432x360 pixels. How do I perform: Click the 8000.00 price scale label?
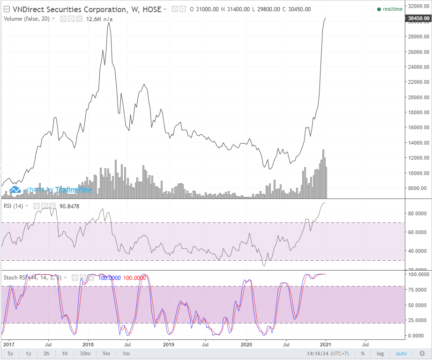pyautogui.click(x=417, y=188)
